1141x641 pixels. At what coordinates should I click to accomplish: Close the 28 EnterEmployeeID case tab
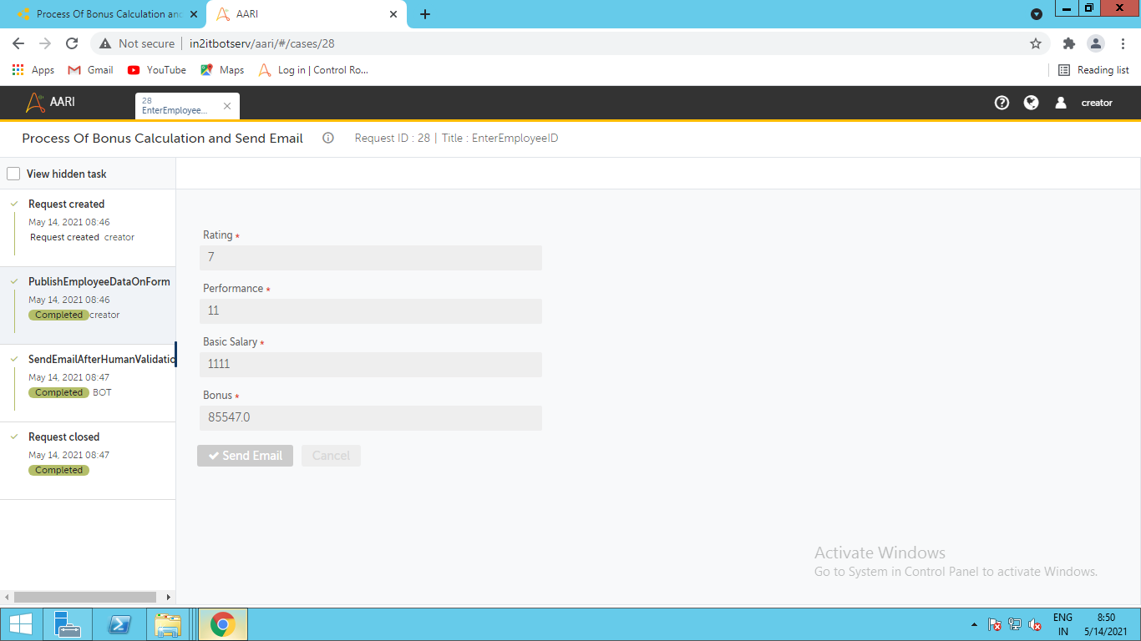(x=227, y=106)
